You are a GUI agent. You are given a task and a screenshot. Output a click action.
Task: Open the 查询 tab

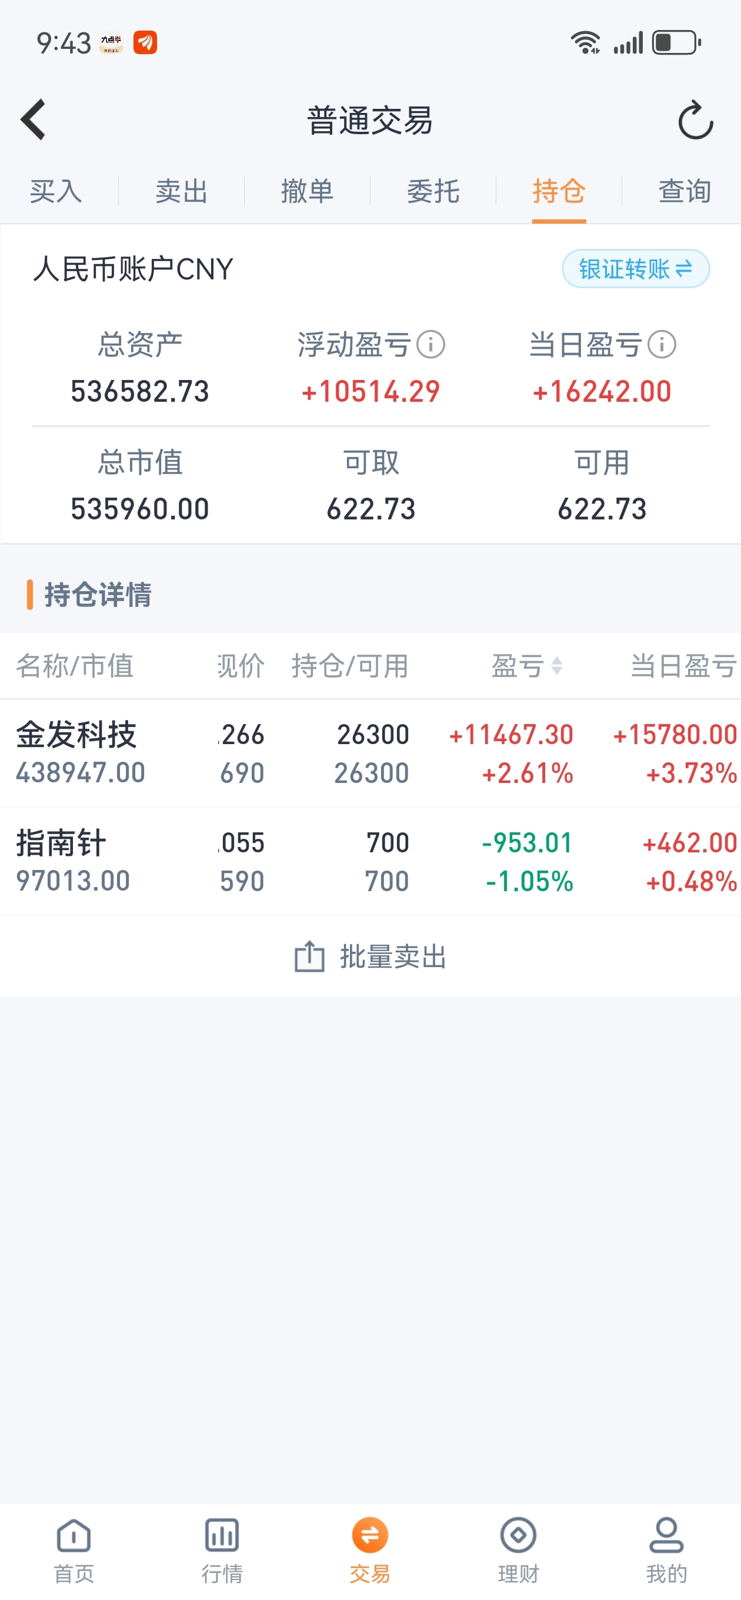tap(685, 191)
